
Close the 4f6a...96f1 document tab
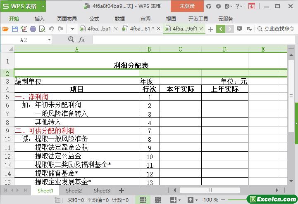pyautogui.click(x=201, y=29)
